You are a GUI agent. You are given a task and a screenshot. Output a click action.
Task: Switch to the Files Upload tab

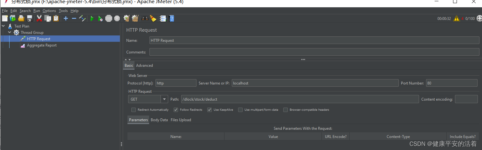pyautogui.click(x=181, y=120)
